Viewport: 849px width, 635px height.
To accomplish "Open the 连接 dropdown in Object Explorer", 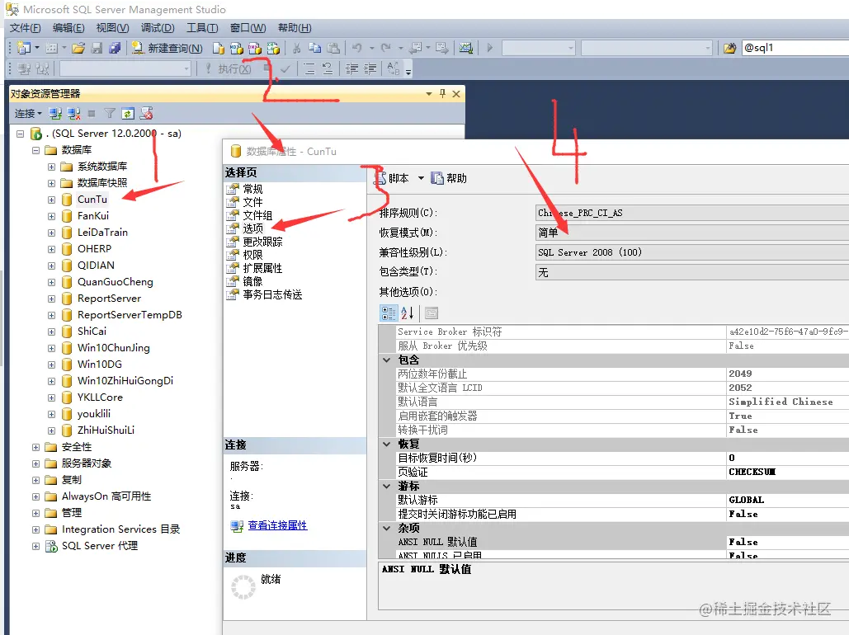I will 28,114.
